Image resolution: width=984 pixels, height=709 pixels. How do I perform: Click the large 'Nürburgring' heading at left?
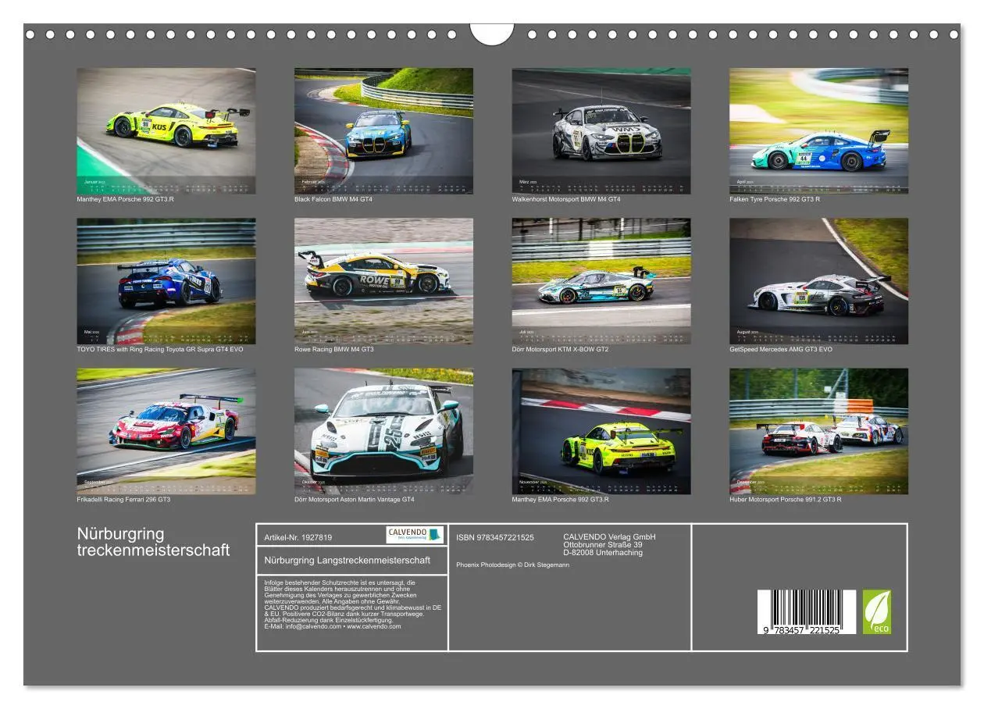[x=121, y=534]
